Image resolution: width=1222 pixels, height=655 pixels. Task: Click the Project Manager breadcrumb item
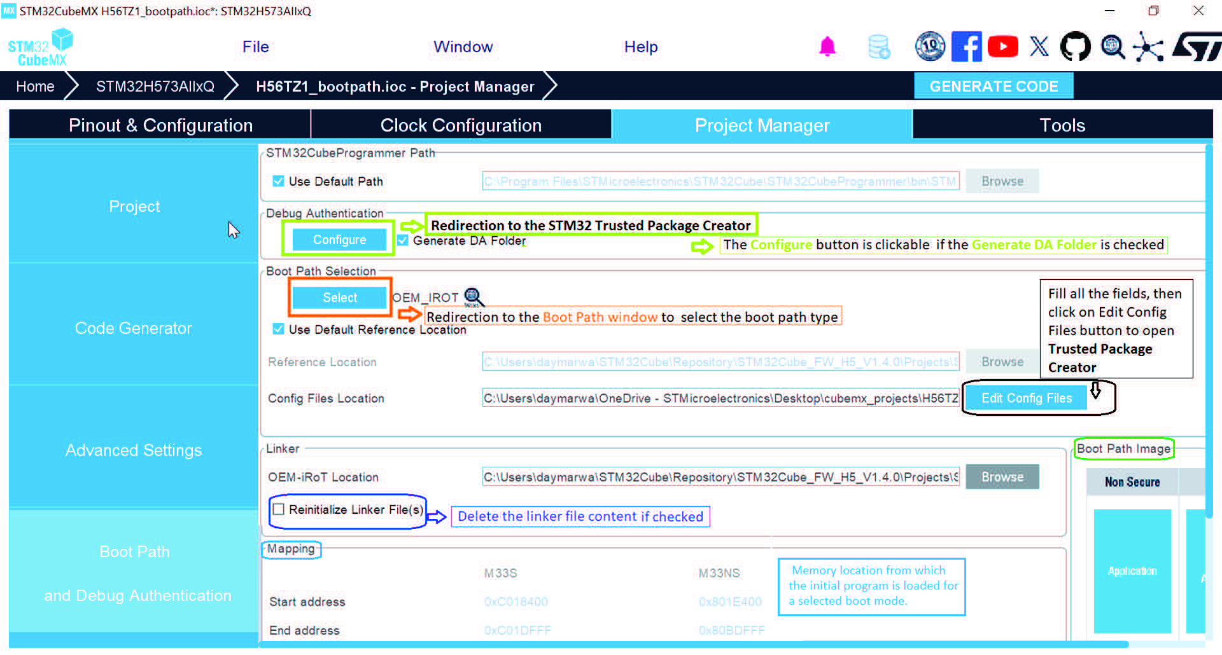[395, 86]
